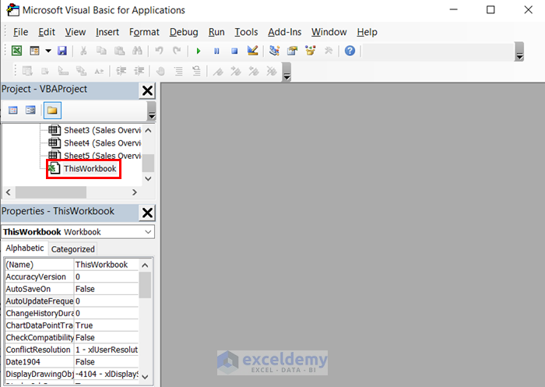Click properties list scroll down arrow
The width and height of the screenshot is (545, 387).
tap(146, 377)
